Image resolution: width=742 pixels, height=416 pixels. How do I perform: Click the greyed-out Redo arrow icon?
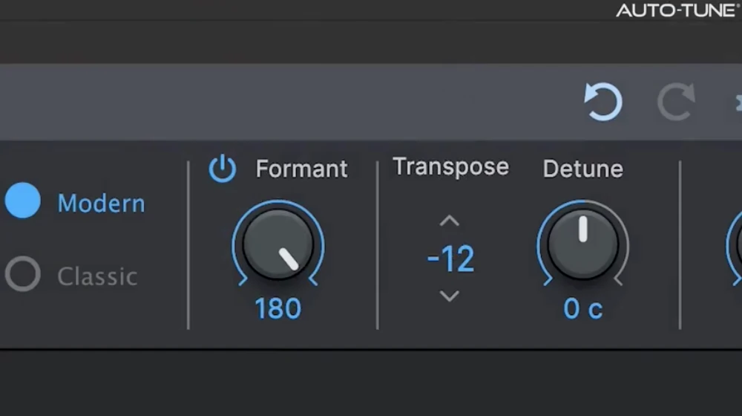coord(677,101)
